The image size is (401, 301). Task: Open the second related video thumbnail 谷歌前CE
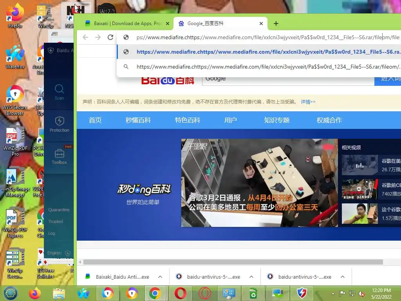(359, 189)
